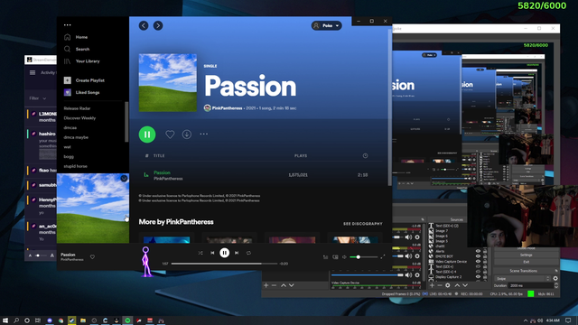The height and width of the screenshot is (325, 578).
Task: Skip to the next track
Action: 237,253
